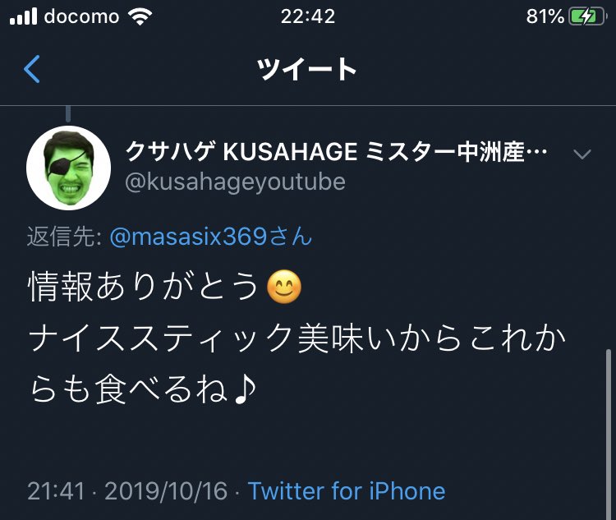Tap the battery charging icon
616x520 pixels.
pyautogui.click(x=587, y=17)
